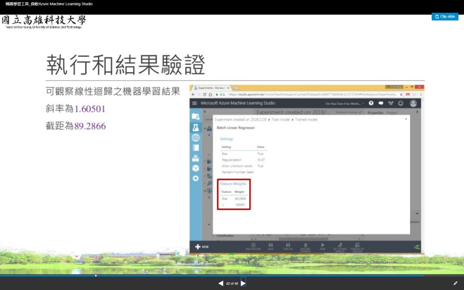Switch to the Project tab
Screen dimensions: 464x290
pyautogui.click(x=392, y=113)
